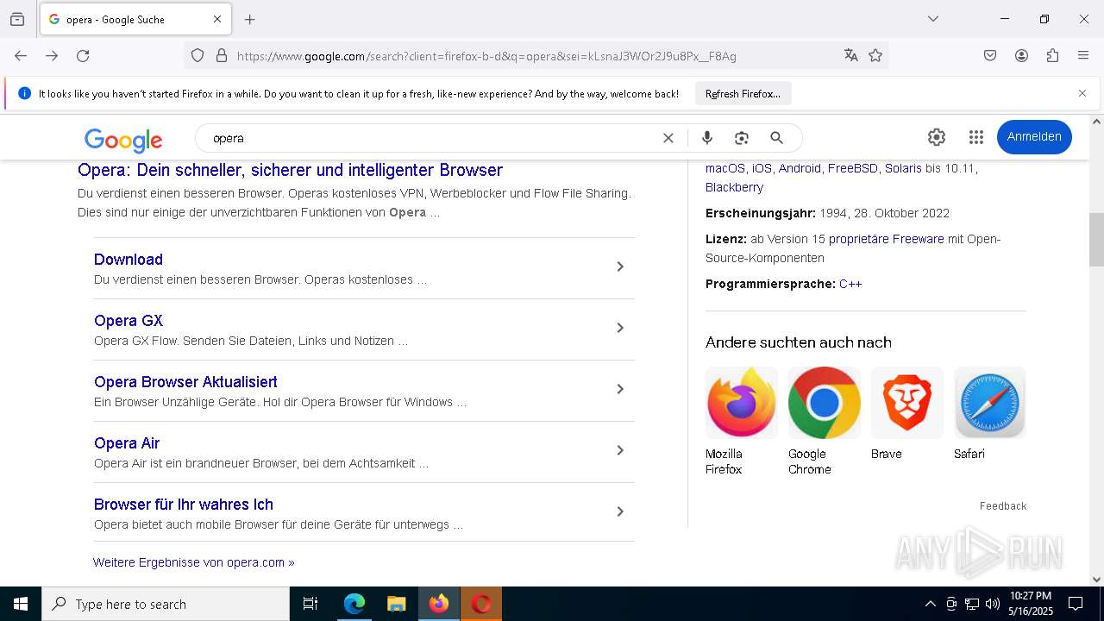Expand chevron beside Download sitelink
Viewport: 1104px width, 621px height.
click(619, 267)
